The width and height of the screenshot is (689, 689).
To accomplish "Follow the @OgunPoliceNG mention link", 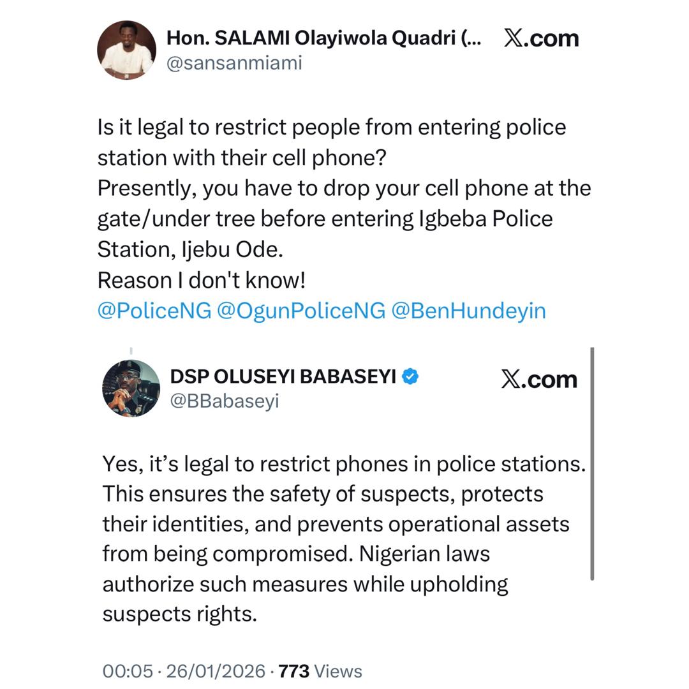I will pyautogui.click(x=300, y=311).
